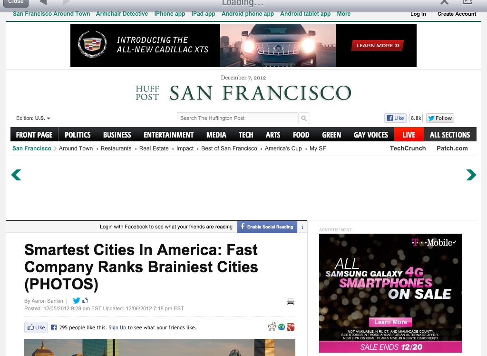This screenshot has height=356, width=487.
Task: Go to the Politics section
Action: pos(78,135)
